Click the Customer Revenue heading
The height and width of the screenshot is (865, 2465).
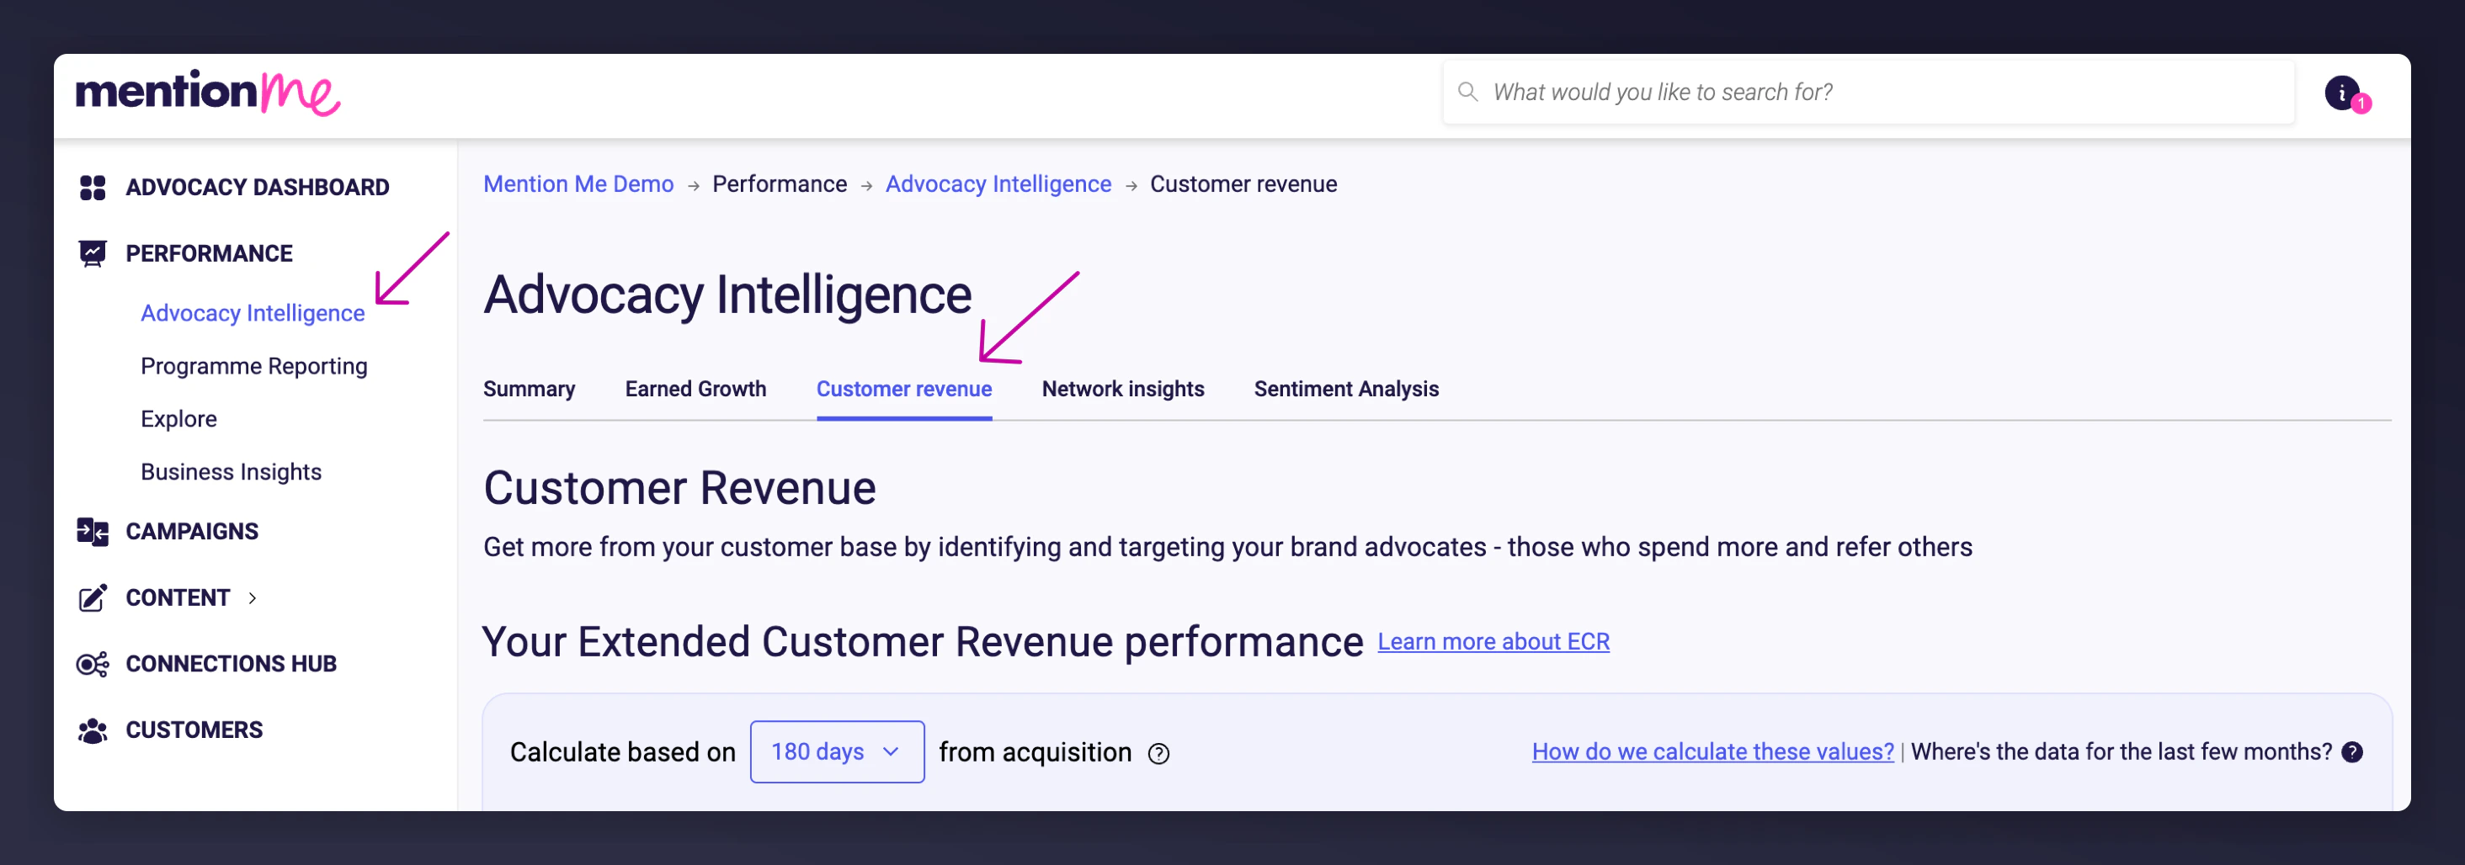[x=679, y=489]
